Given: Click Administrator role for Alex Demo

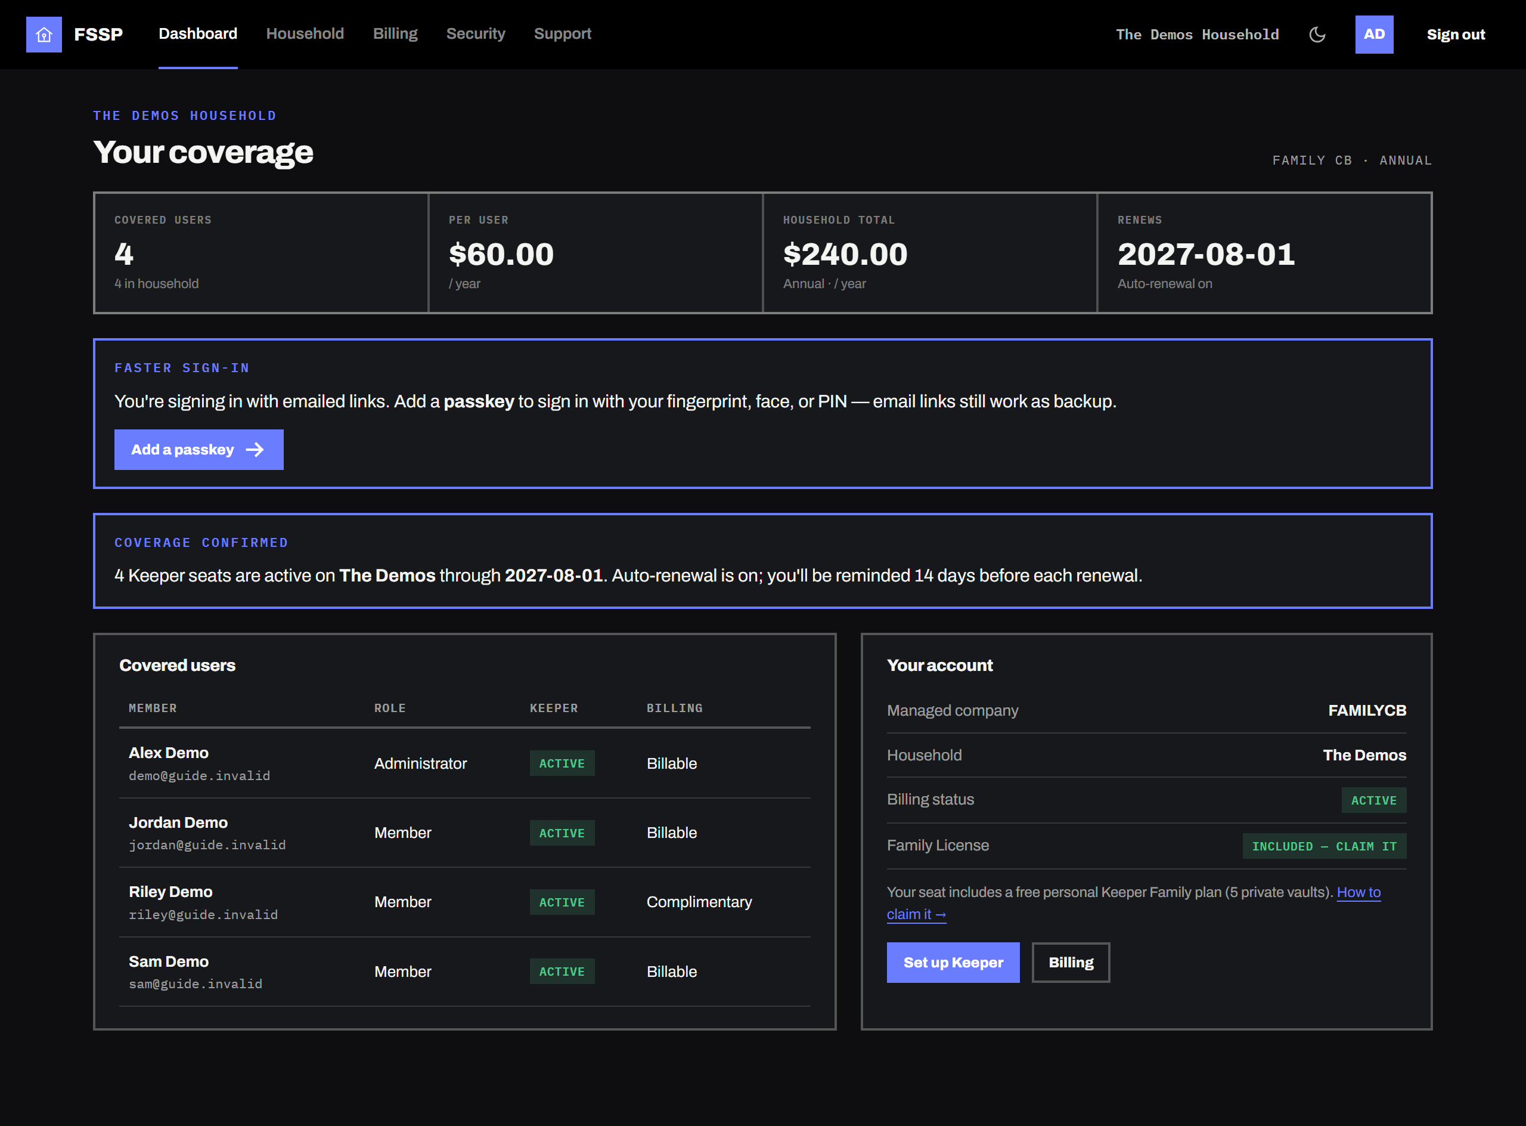Looking at the screenshot, I should (x=420, y=763).
